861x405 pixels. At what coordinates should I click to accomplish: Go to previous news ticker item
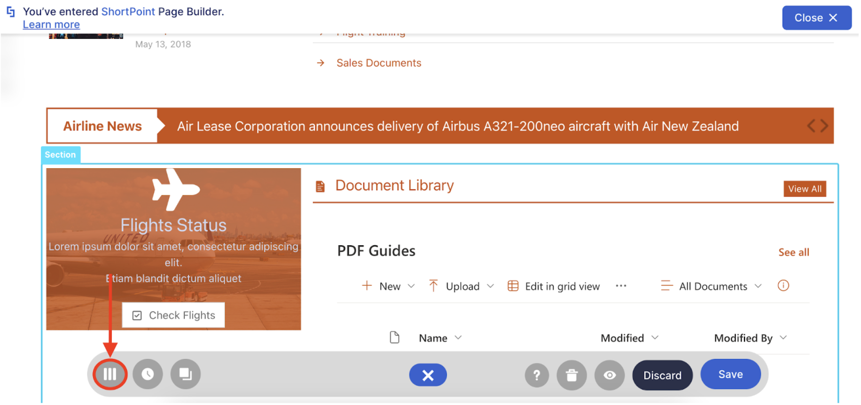coord(811,126)
